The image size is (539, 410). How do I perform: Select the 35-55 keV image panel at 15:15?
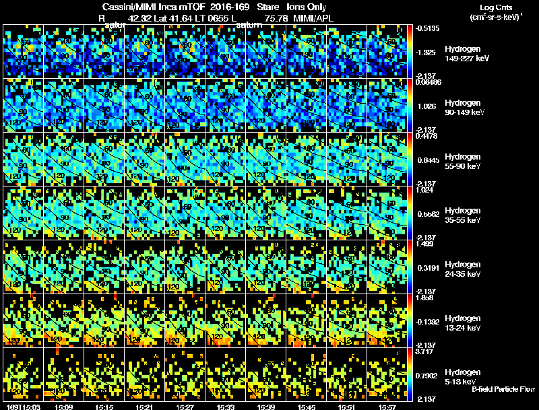(104, 213)
